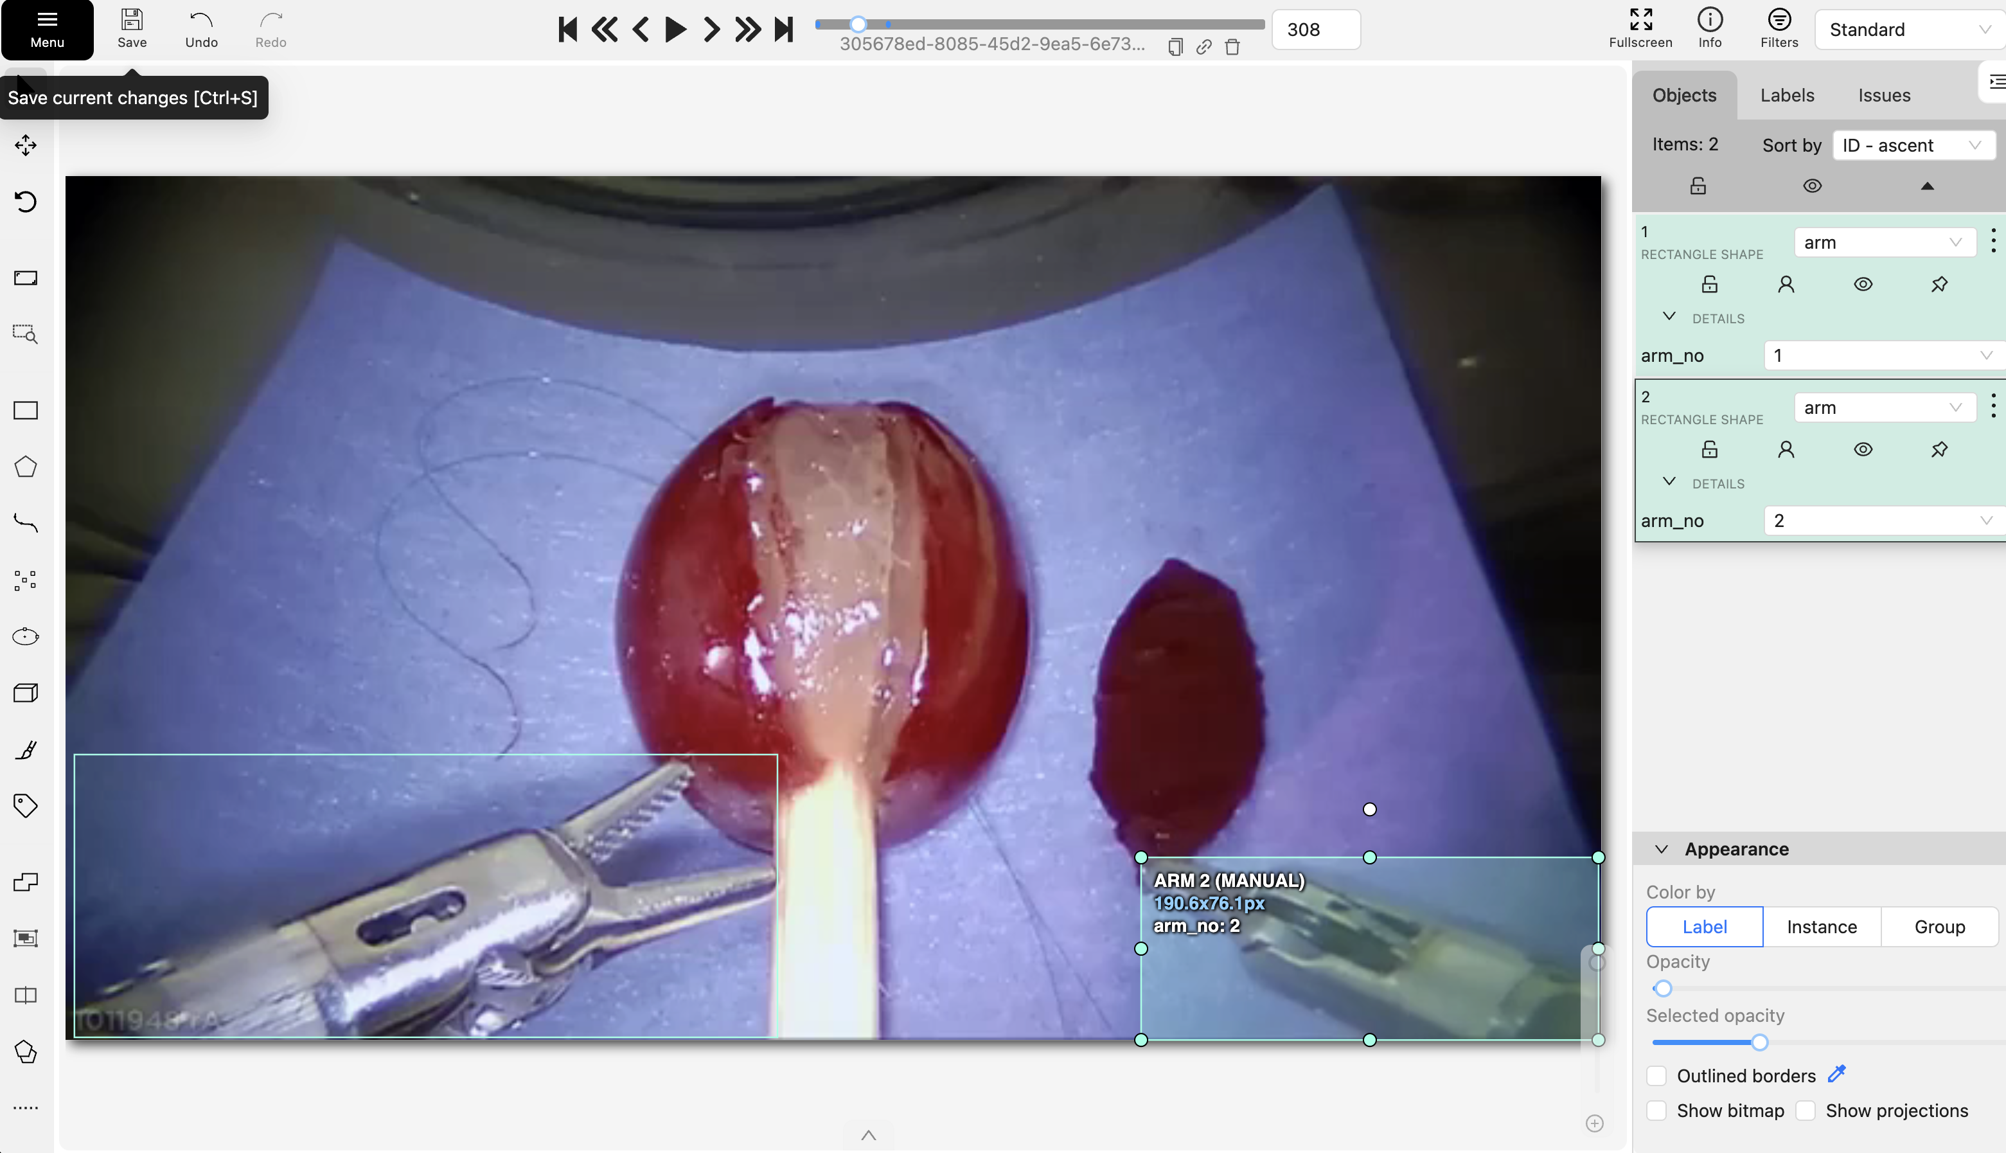Image resolution: width=2006 pixels, height=1153 pixels.
Task: Select the tag setup tool
Action: click(x=25, y=805)
